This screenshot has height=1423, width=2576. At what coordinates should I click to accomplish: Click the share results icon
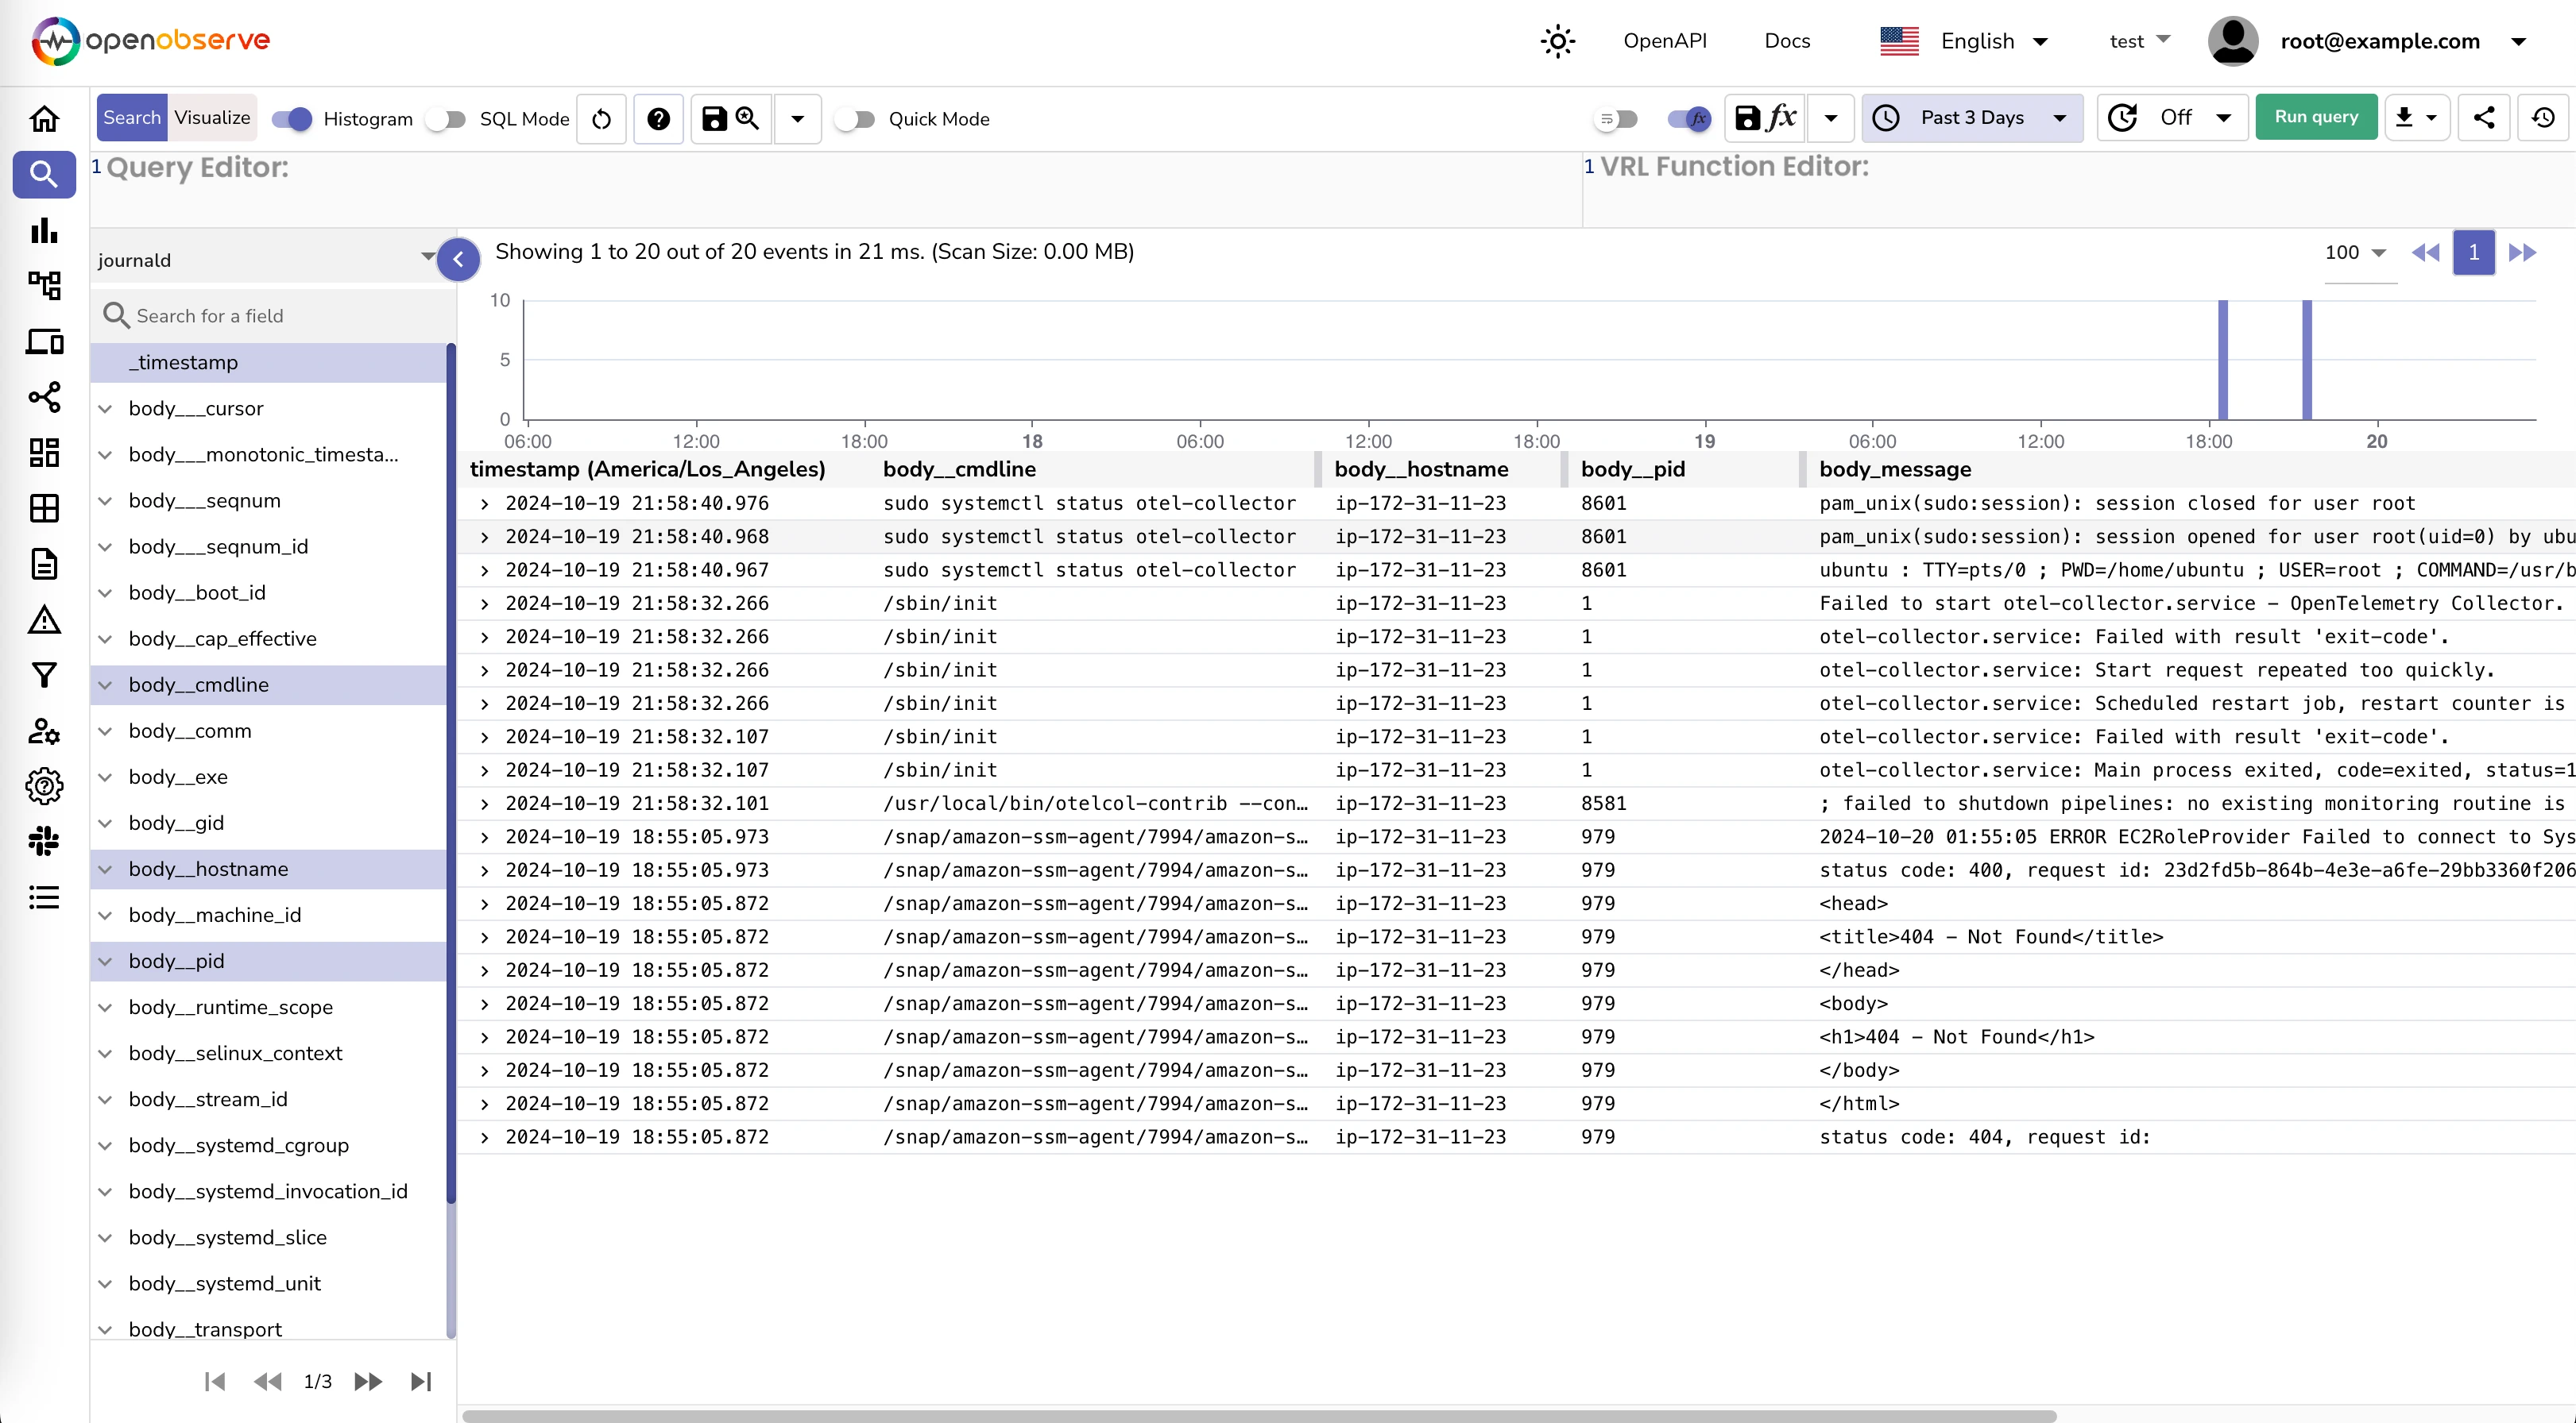[2483, 118]
